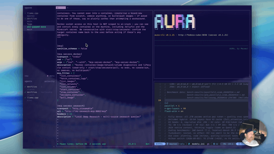Click the Local Deep Research description line
This screenshot has height=154, width=274.
99,117
